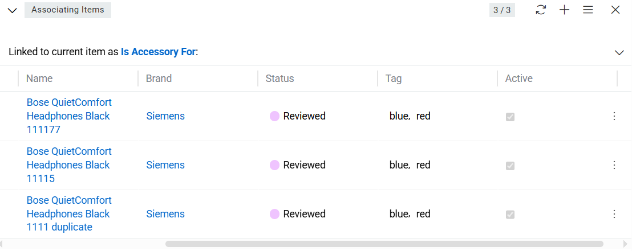Toggle Active checkbox for Headphones Black 11115
This screenshot has width=632, height=251.
[x=511, y=166]
